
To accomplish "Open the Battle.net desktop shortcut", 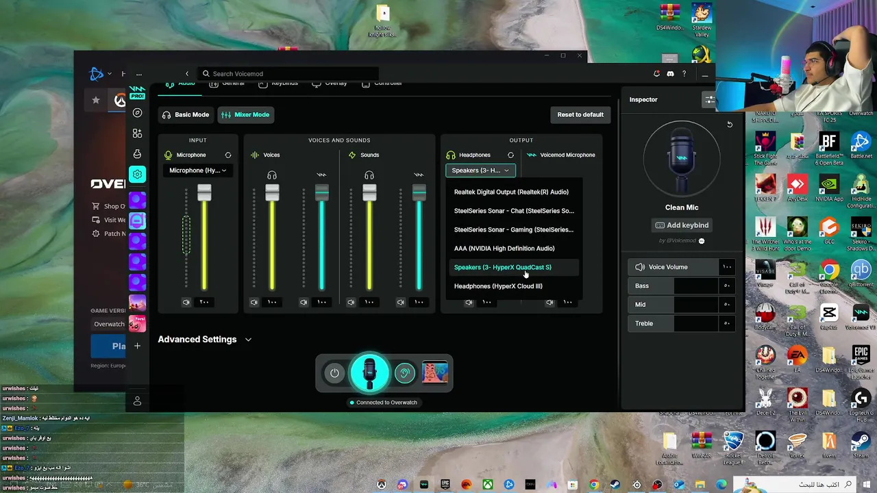I will [861, 145].
